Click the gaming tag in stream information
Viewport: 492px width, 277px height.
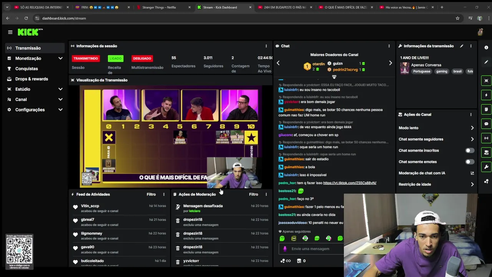[x=442, y=72]
